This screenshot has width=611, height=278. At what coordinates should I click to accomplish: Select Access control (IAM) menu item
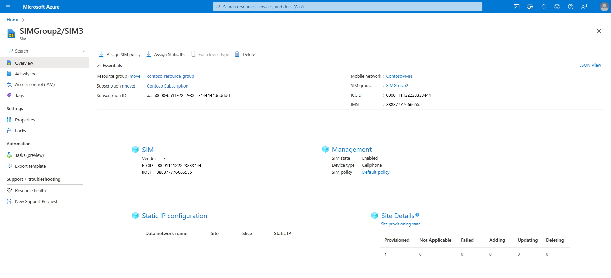[x=35, y=85]
